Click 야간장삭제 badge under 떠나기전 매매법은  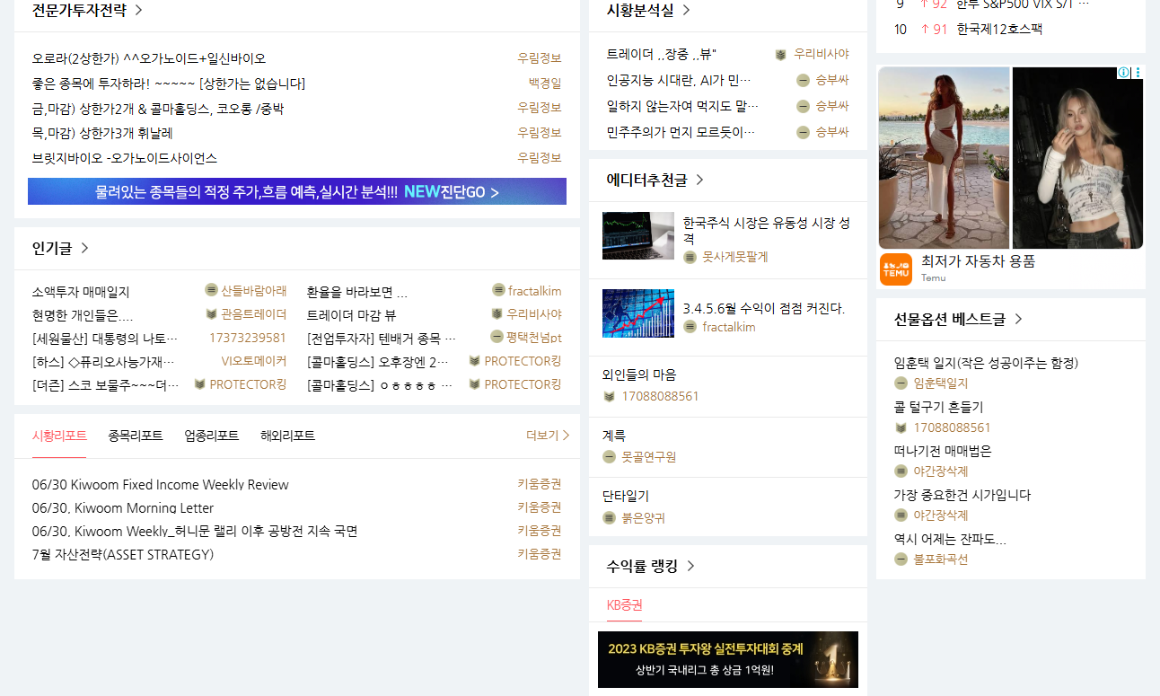[x=901, y=471]
